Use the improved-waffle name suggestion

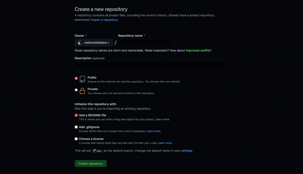(x=197, y=50)
